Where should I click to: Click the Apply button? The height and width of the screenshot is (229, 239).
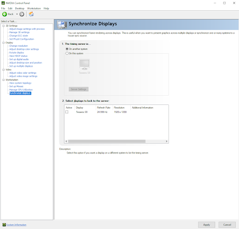pos(206,225)
